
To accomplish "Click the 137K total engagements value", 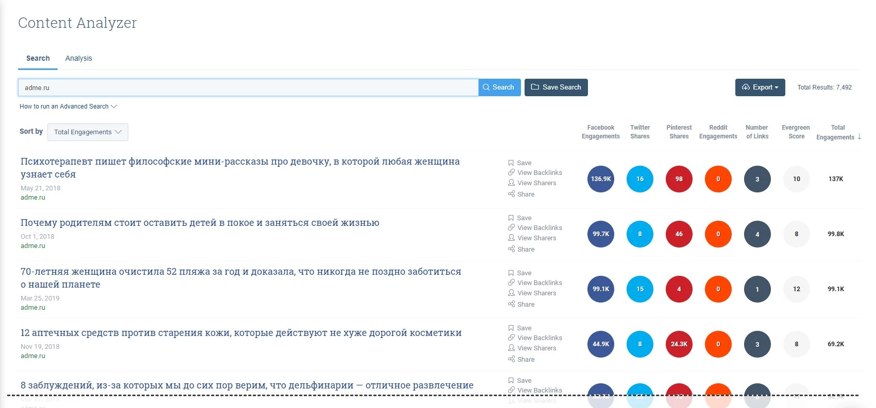I will (836, 179).
